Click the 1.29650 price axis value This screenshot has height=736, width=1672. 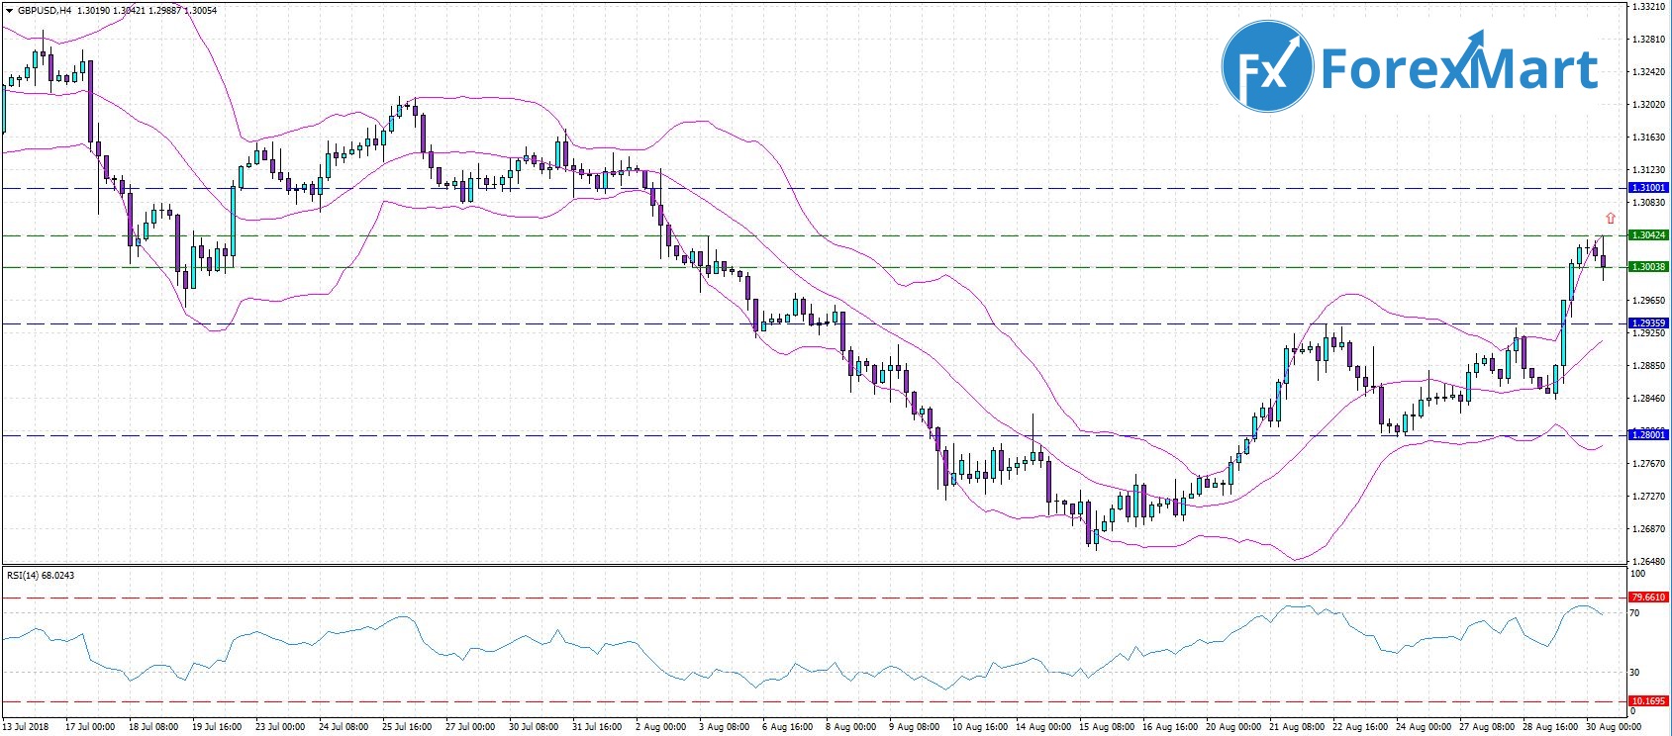click(x=1646, y=301)
